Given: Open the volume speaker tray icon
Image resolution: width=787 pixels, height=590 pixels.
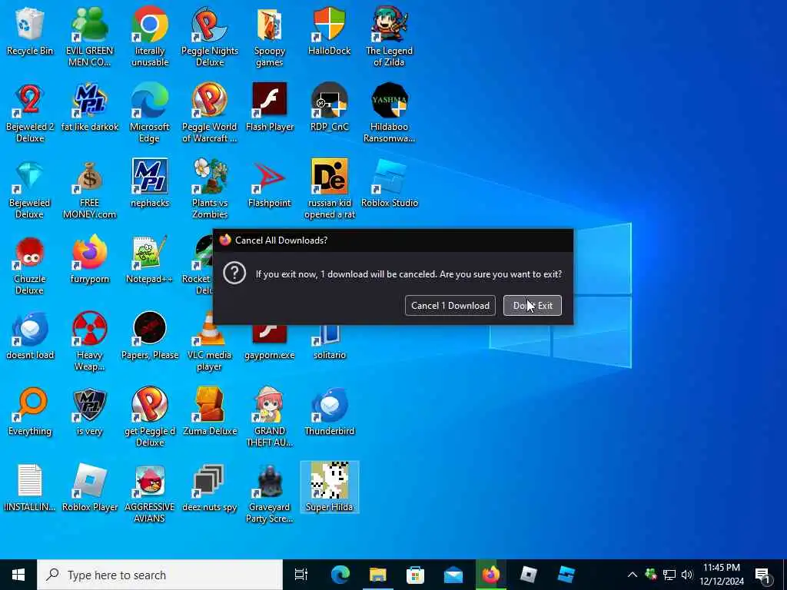Looking at the screenshot, I should point(687,575).
